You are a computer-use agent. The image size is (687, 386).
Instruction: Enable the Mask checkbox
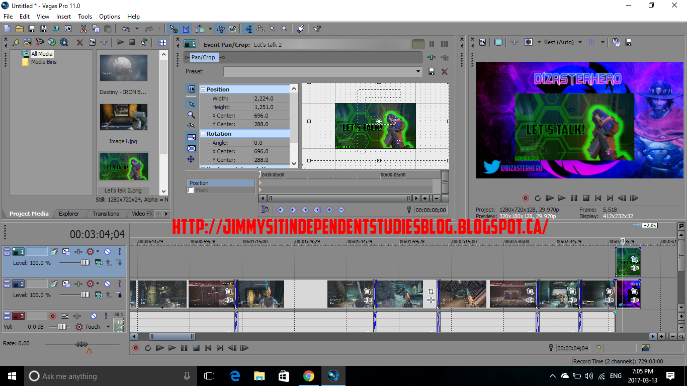point(191,190)
